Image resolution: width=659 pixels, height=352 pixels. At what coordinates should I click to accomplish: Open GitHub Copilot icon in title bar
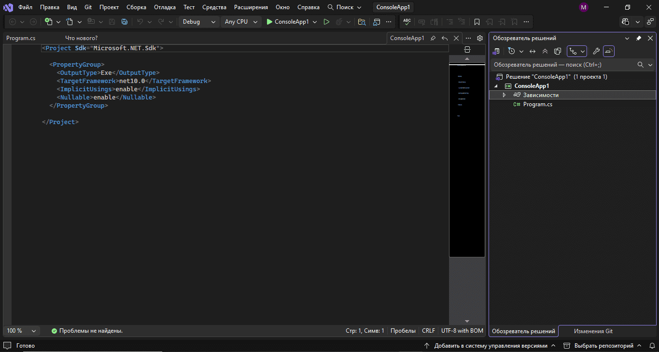(626, 22)
